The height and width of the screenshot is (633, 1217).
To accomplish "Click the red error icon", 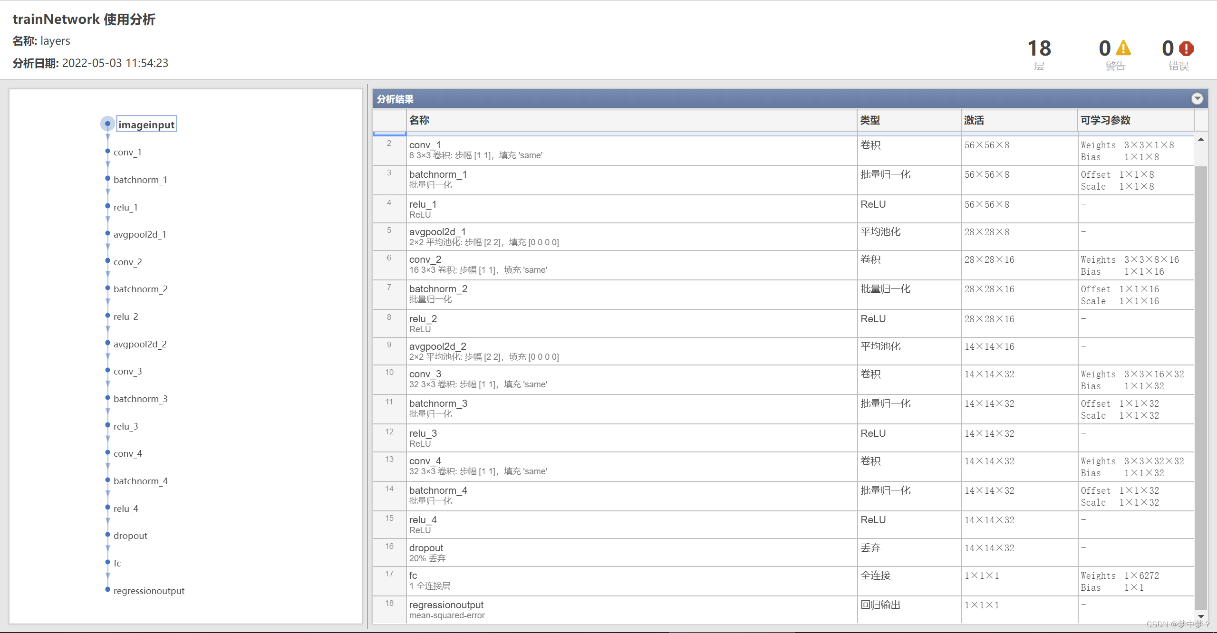I will (1187, 48).
